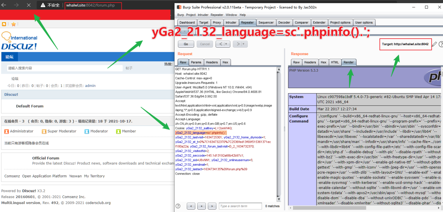The image size is (443, 212).
Task: Click the yellow star favorites icon
Action: (13, 24)
